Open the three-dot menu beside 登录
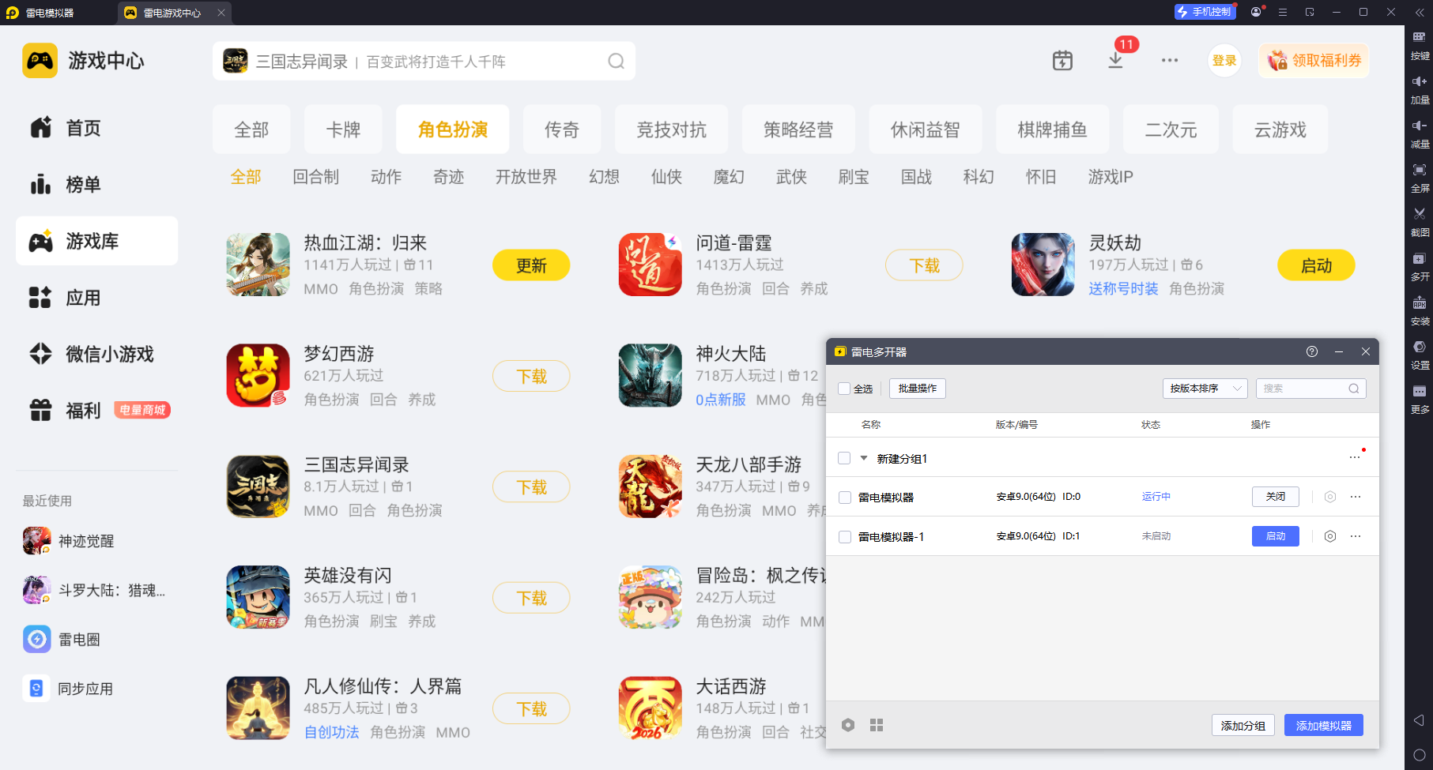The width and height of the screenshot is (1433, 770). point(1170,61)
